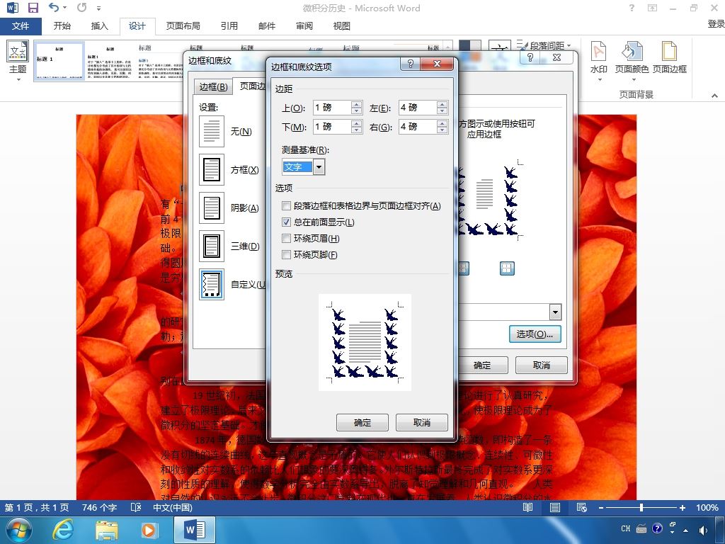Open the File (文件) tab
Image resolution: width=725 pixels, height=544 pixels.
[x=21, y=26]
